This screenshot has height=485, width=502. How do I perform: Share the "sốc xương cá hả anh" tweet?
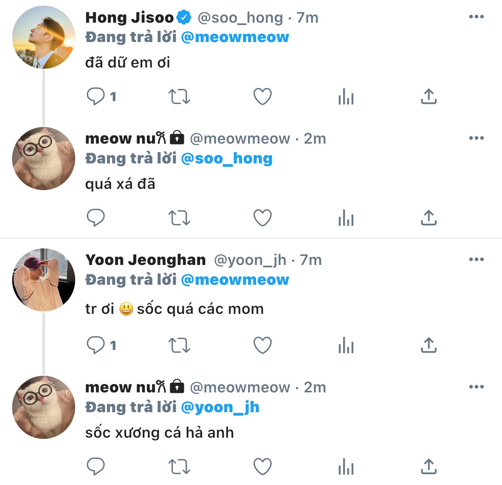tap(429, 466)
